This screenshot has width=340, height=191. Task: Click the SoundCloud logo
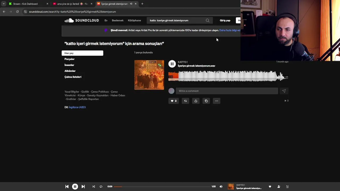point(82,20)
